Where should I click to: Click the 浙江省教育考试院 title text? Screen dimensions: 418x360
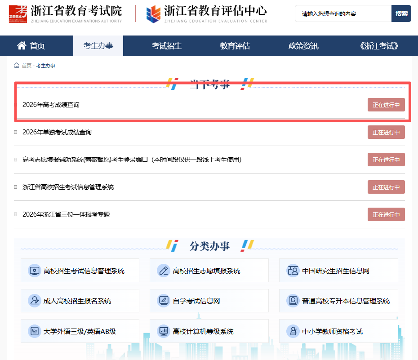click(x=76, y=11)
